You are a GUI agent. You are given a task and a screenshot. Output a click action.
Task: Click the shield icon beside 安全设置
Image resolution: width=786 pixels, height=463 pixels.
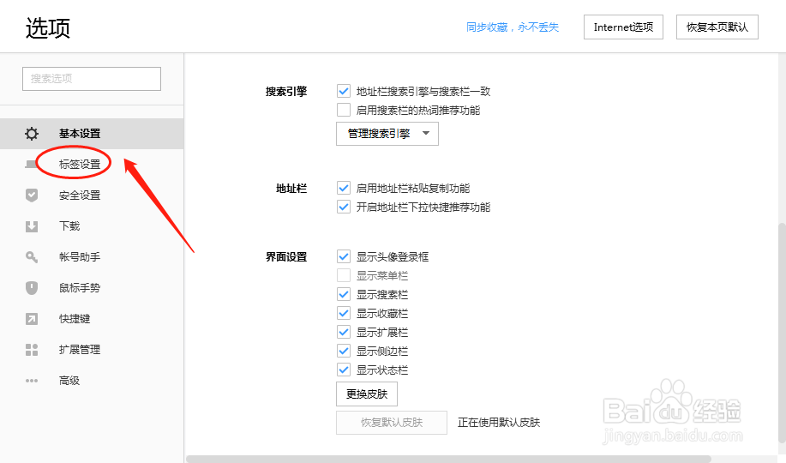coord(32,195)
